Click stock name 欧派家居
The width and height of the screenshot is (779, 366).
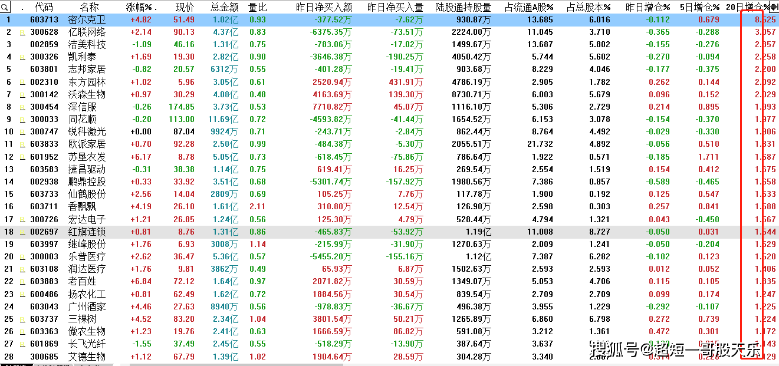click(x=87, y=144)
